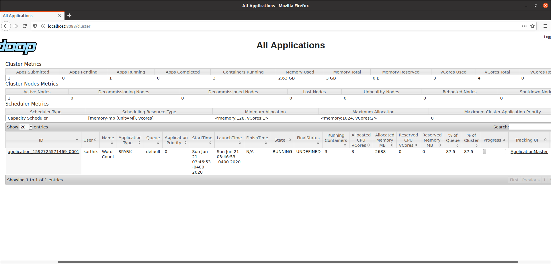Sort table by FinishTime column
Viewport: 551px width, 264px height.
257,140
